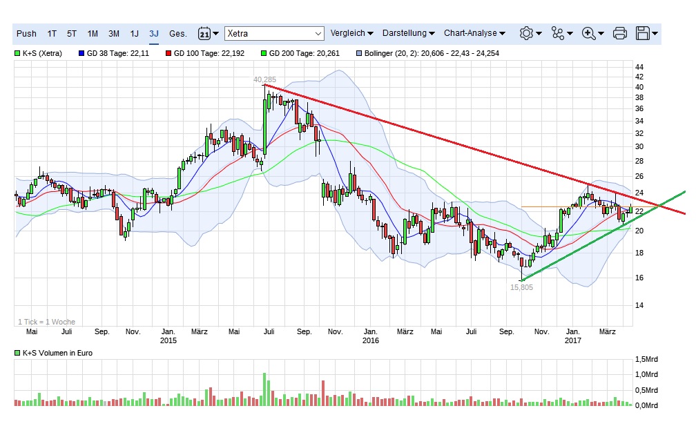Click the tallest green volume bar

[x=264, y=389]
